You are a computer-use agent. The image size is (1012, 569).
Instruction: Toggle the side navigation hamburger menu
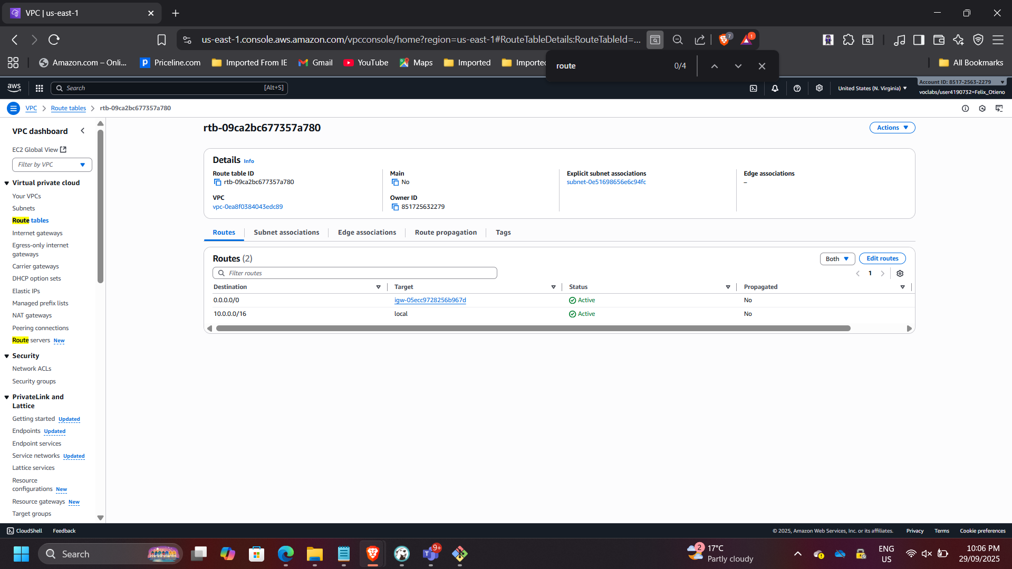[x=13, y=108]
